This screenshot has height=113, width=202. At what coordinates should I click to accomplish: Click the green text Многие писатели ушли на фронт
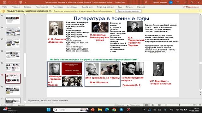(x=93, y=60)
